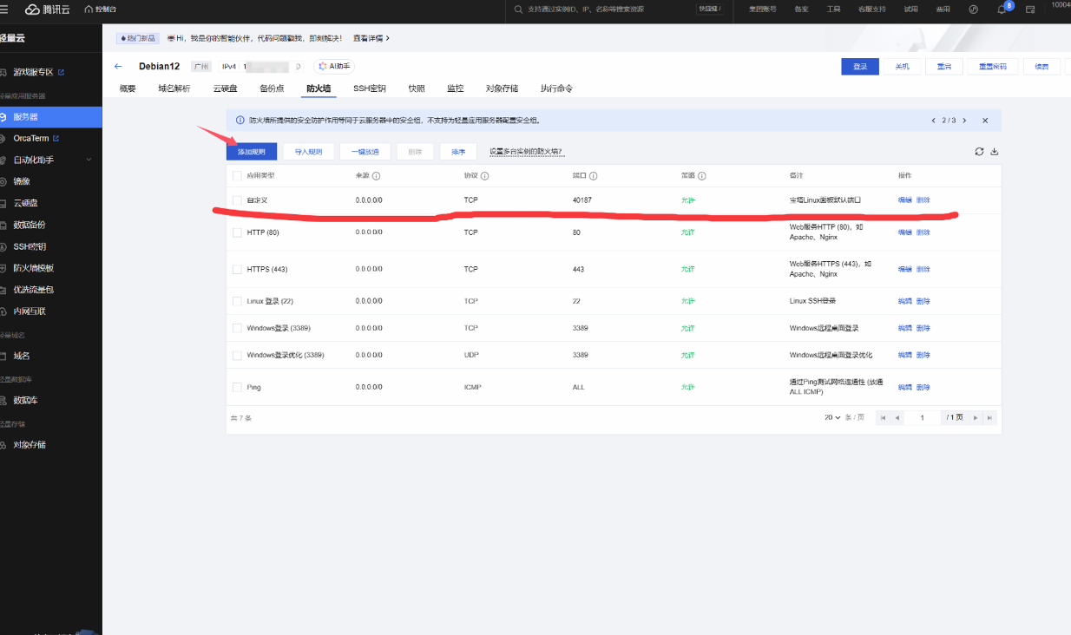Open the AI助手 assistant
The image size is (1071, 635).
[x=334, y=67]
